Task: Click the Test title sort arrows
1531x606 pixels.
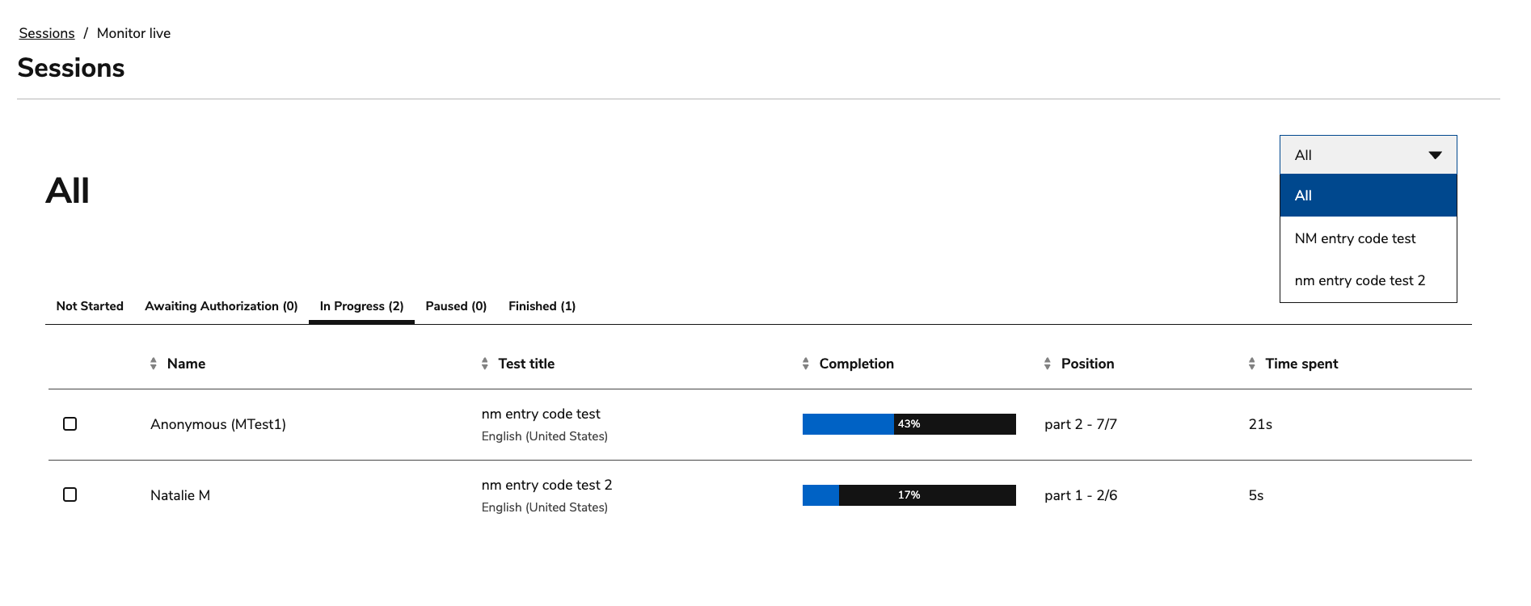Action: click(x=485, y=364)
